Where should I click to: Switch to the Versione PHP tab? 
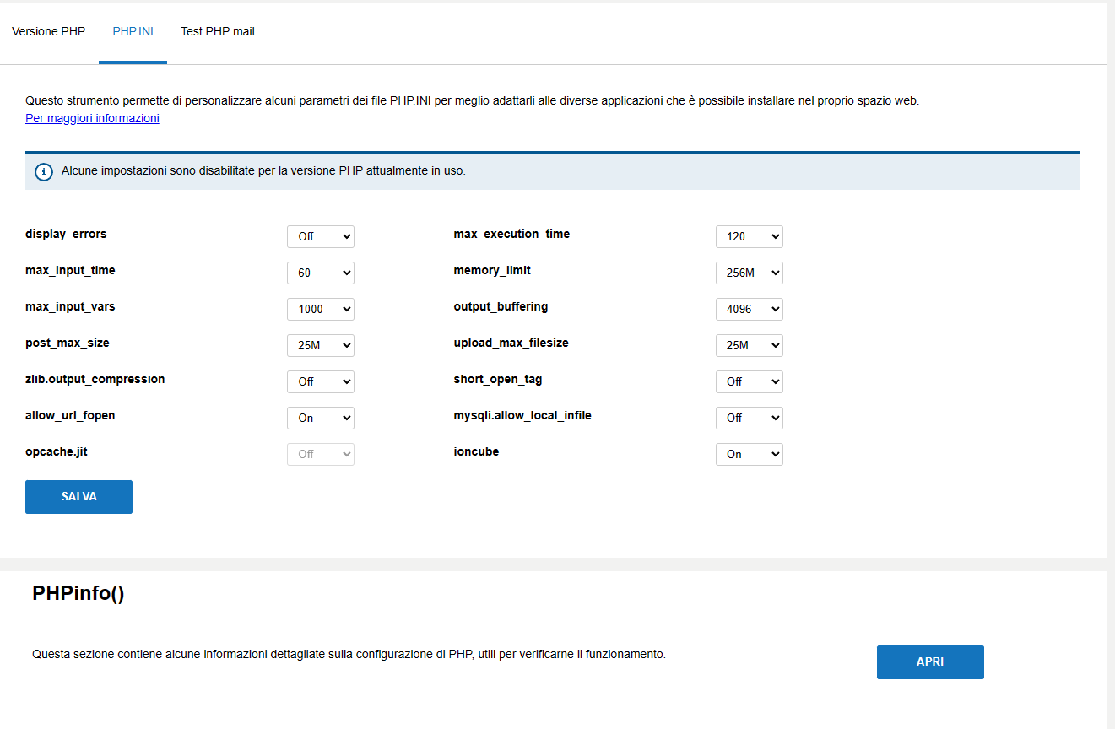pyautogui.click(x=49, y=32)
